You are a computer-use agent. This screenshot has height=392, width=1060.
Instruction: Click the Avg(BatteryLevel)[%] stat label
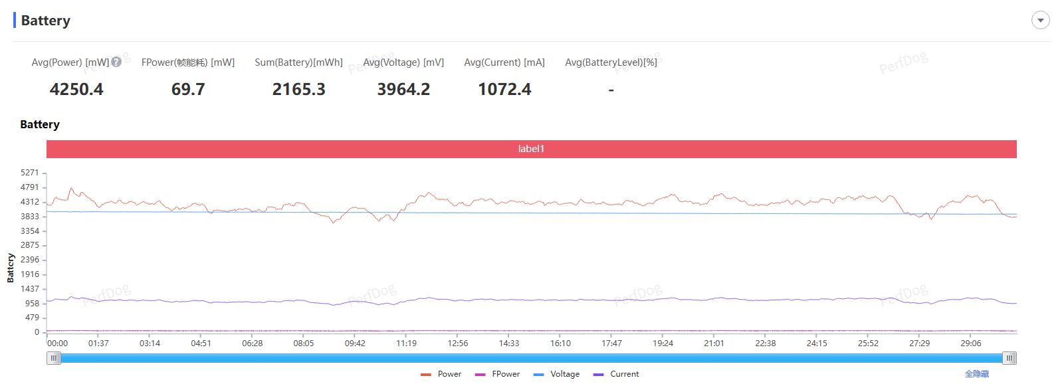[x=611, y=62]
